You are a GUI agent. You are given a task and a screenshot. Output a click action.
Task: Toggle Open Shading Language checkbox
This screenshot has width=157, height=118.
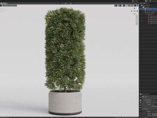tap(152, 106)
